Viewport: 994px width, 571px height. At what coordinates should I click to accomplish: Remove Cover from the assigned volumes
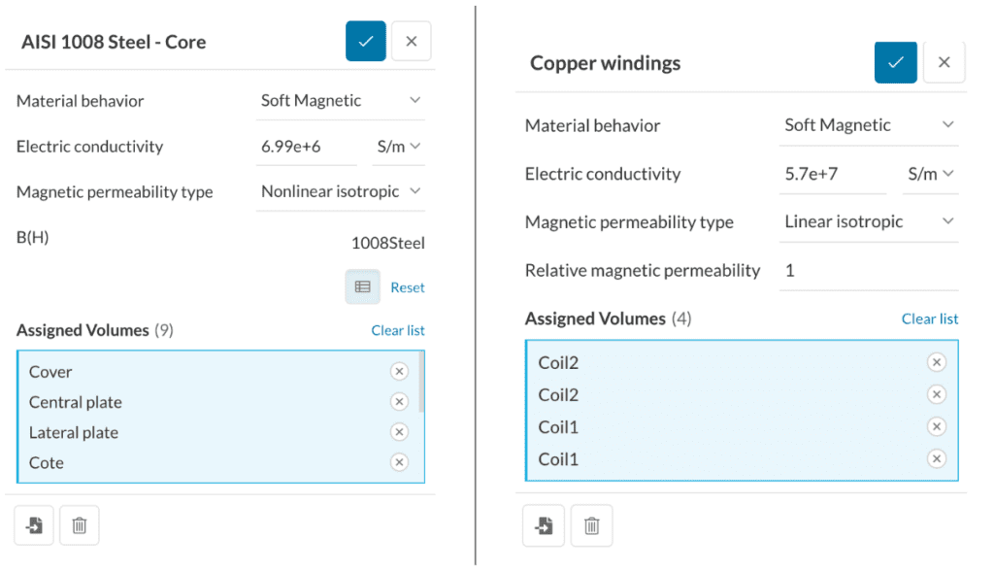tap(399, 371)
